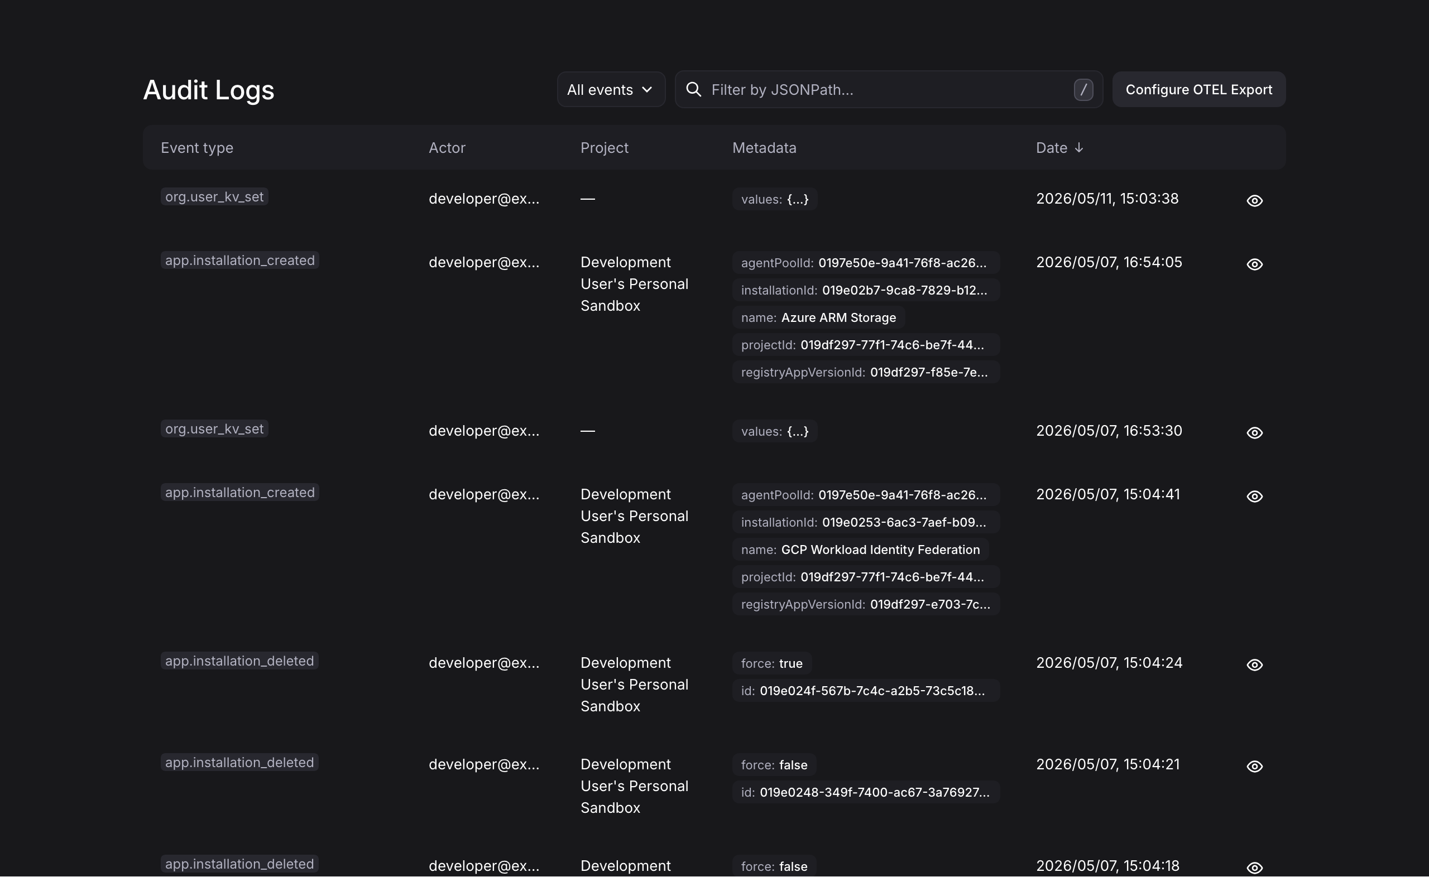Viewport: 1429px width, 877px height.
Task: Select app.installation_deleted tag at 15:04:24
Action: pos(239,661)
